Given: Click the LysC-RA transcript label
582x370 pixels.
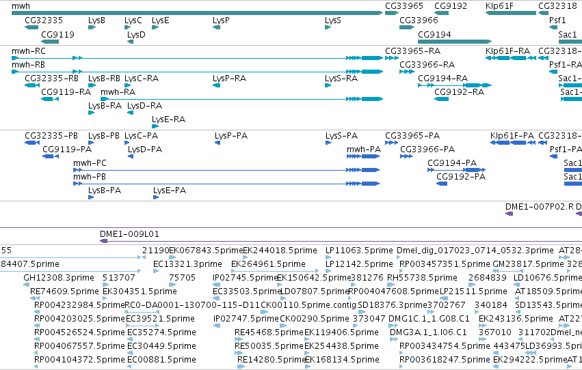Looking at the screenshot, I should [x=142, y=78].
